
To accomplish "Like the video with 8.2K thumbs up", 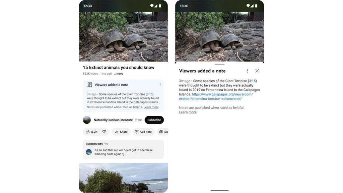I will (x=91, y=132).
